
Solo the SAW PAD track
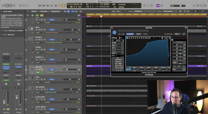[x=42, y=69]
